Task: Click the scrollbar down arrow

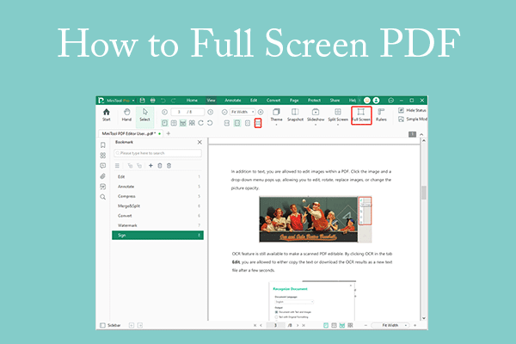Action: (x=424, y=318)
